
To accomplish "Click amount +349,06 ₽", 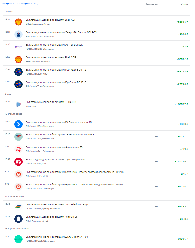I will coord(182,239).
